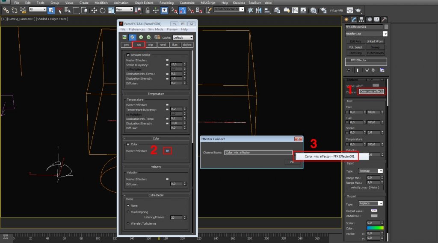438x243 pixels.
Task: Toggle the Percent Snap icon
Action: coord(191,11)
